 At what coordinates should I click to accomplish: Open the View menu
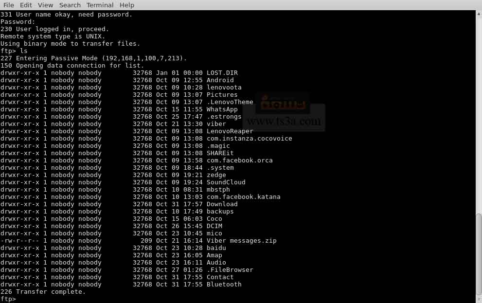(46, 5)
